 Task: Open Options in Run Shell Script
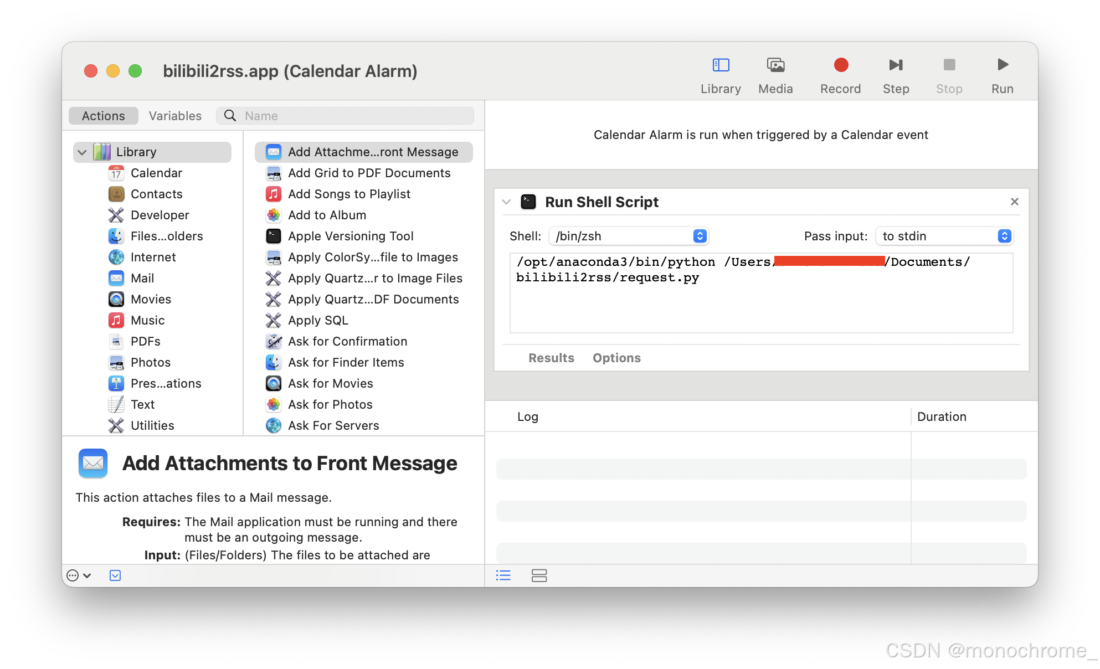click(x=616, y=358)
